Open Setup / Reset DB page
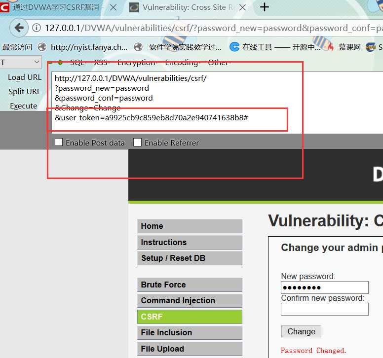The image size is (383, 358). click(x=190, y=258)
